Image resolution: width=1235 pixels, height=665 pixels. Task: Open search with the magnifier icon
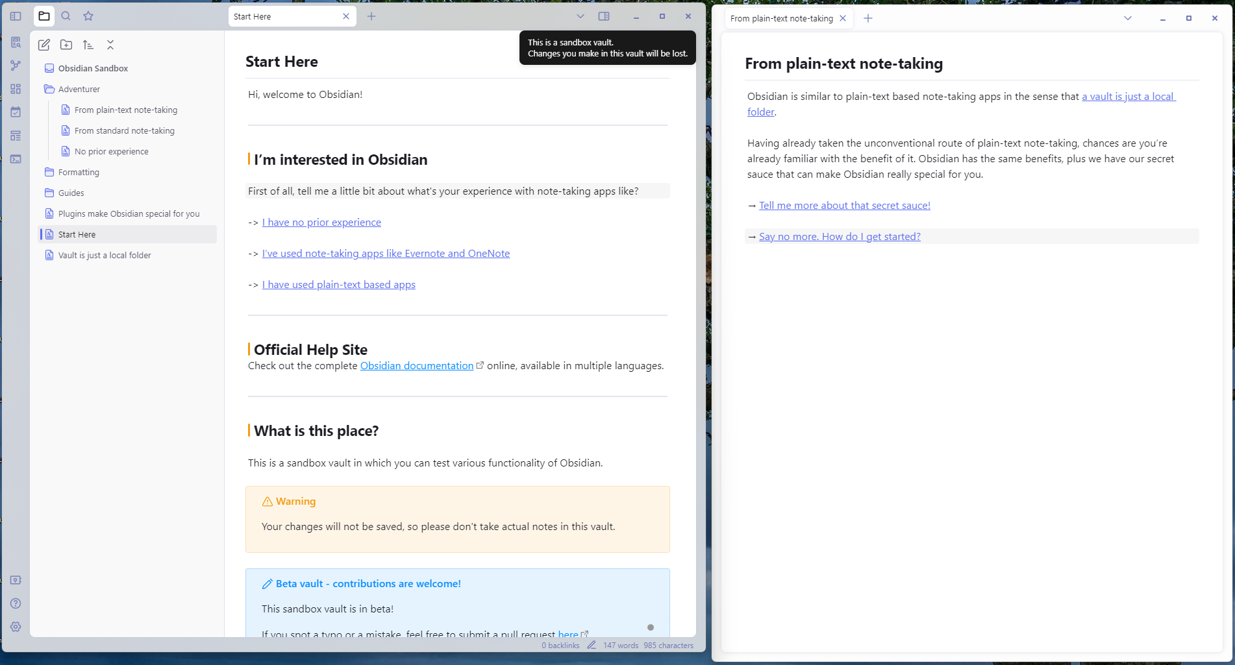click(x=66, y=16)
